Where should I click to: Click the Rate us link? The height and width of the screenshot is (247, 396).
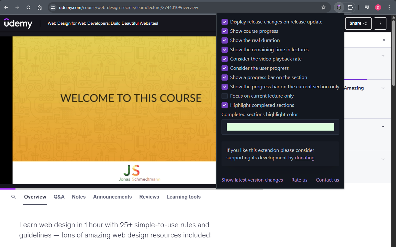pyautogui.click(x=299, y=180)
